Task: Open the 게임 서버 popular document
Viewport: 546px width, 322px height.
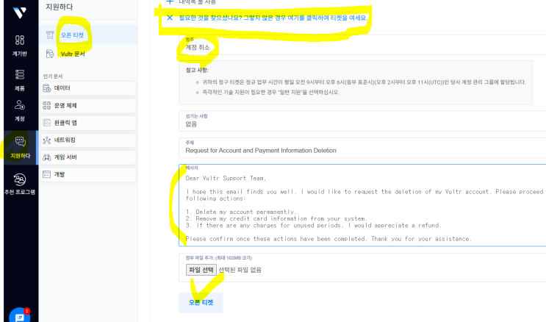Action: click(88, 157)
